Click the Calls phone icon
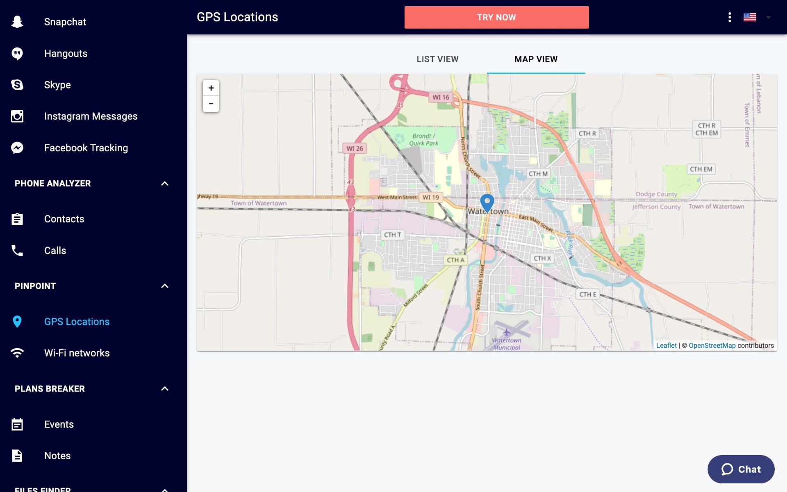 point(17,251)
